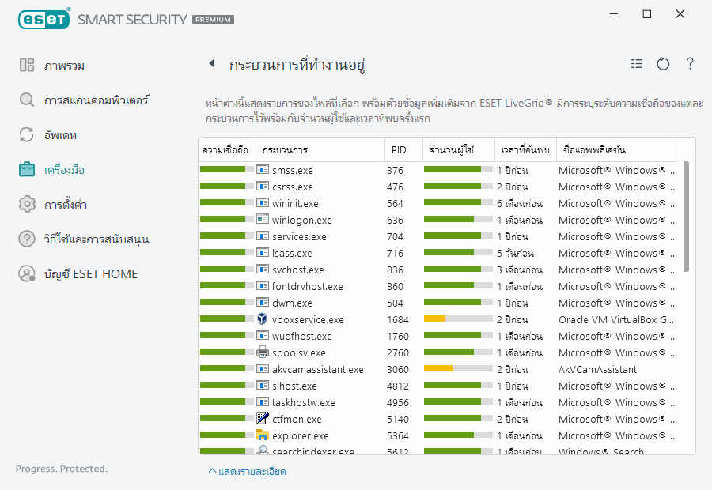This screenshot has width=712, height=490.
Task: Select the akvcamassistant.exe process row
Action: (x=317, y=369)
